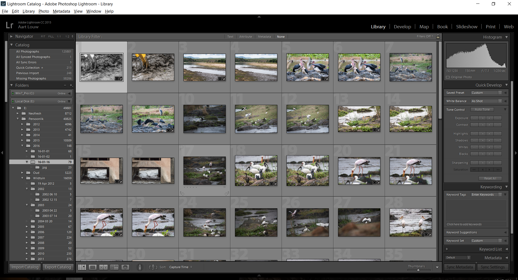
Task: Select the None library filter
Action: click(x=281, y=37)
